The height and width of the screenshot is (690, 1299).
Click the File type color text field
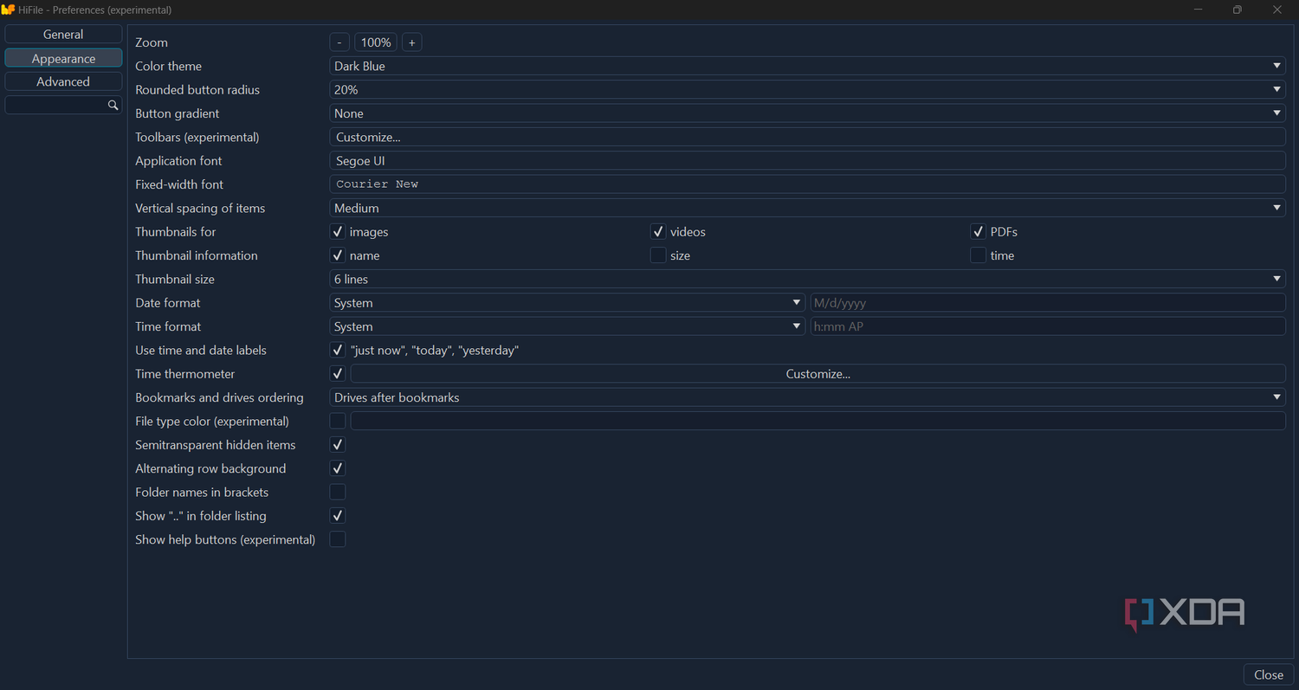click(818, 422)
